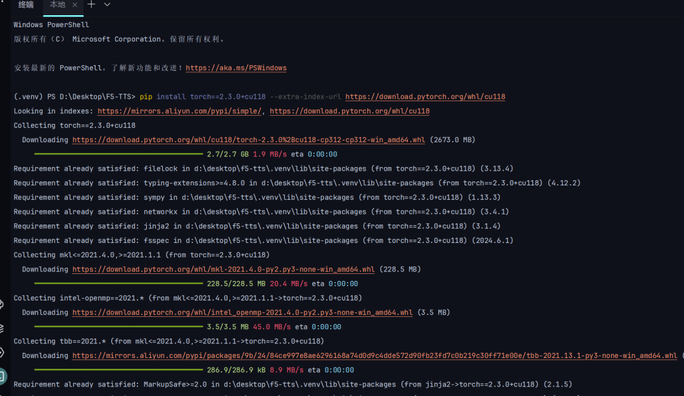Click the networkx requirement satisfied line
The height and width of the screenshot is (396, 684).
(x=262, y=212)
